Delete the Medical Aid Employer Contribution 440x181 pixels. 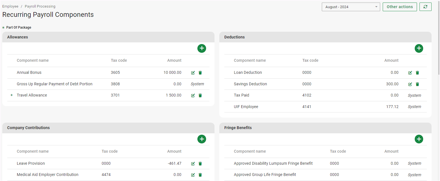(x=200, y=175)
